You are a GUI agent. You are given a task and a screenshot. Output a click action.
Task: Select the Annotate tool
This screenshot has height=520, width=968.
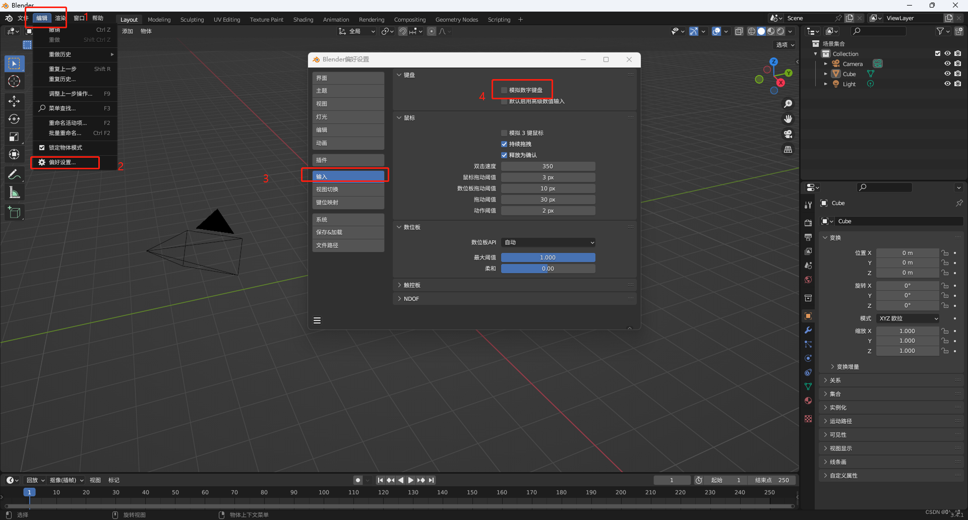pyautogui.click(x=15, y=174)
